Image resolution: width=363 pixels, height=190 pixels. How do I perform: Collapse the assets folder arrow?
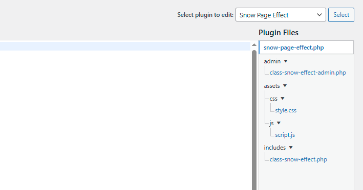click(x=285, y=86)
